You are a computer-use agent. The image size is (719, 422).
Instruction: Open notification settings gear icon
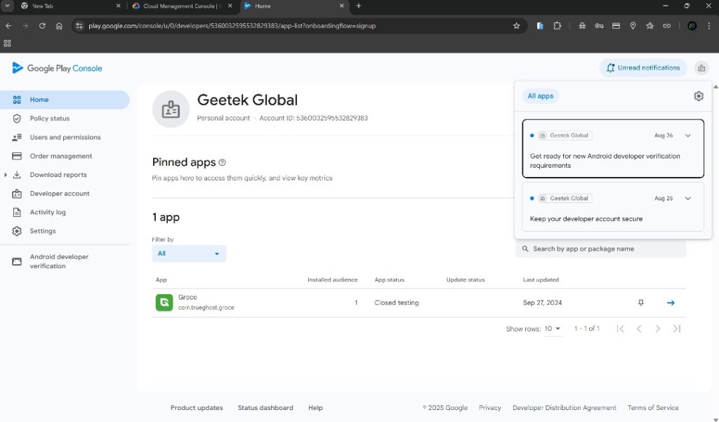(x=698, y=96)
